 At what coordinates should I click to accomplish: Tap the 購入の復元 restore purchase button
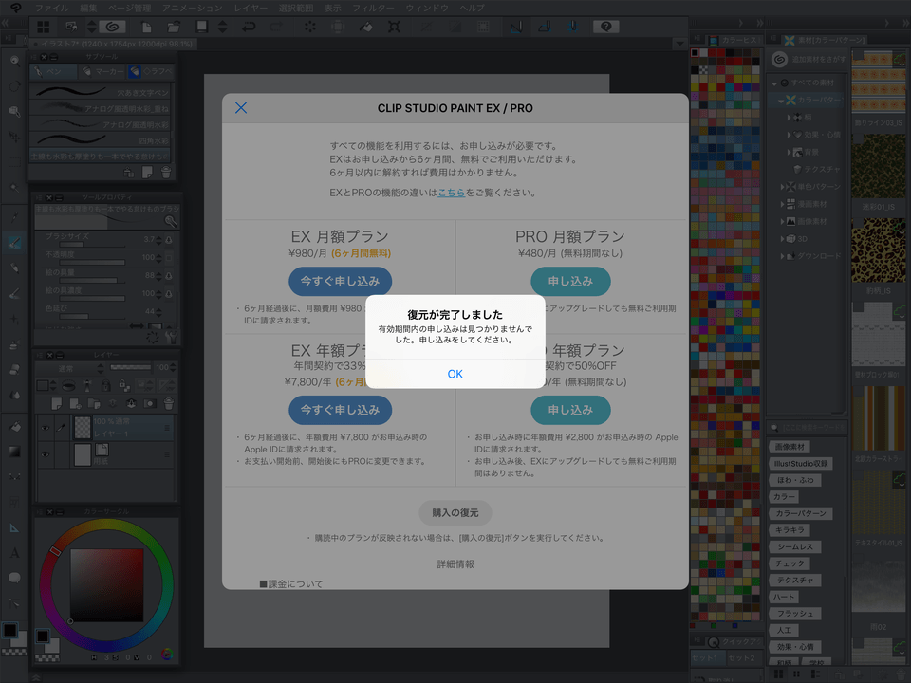tap(455, 512)
